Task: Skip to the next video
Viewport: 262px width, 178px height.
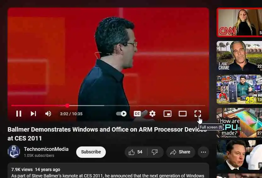Action: pyautogui.click(x=33, y=114)
